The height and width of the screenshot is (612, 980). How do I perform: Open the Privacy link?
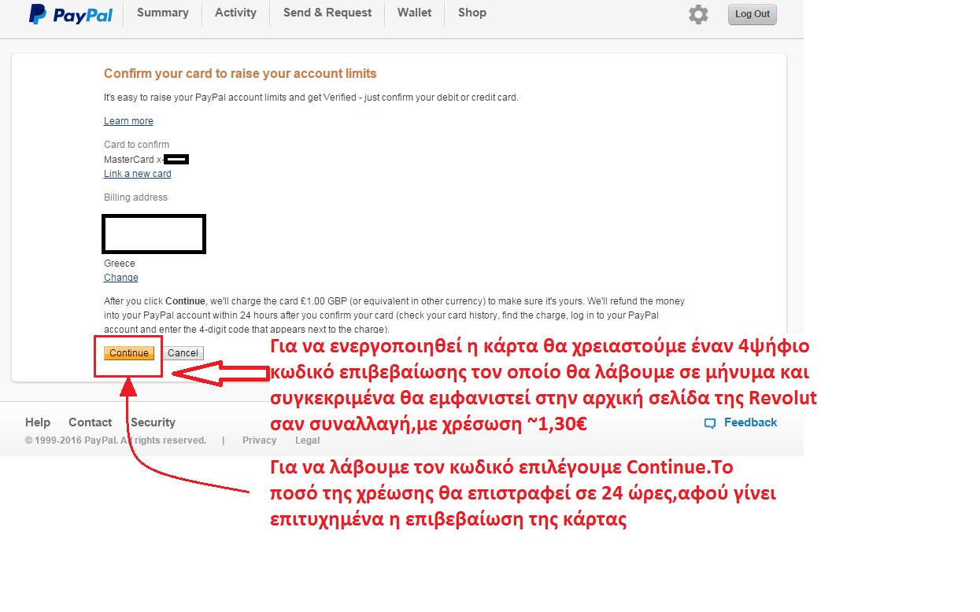[x=260, y=441]
